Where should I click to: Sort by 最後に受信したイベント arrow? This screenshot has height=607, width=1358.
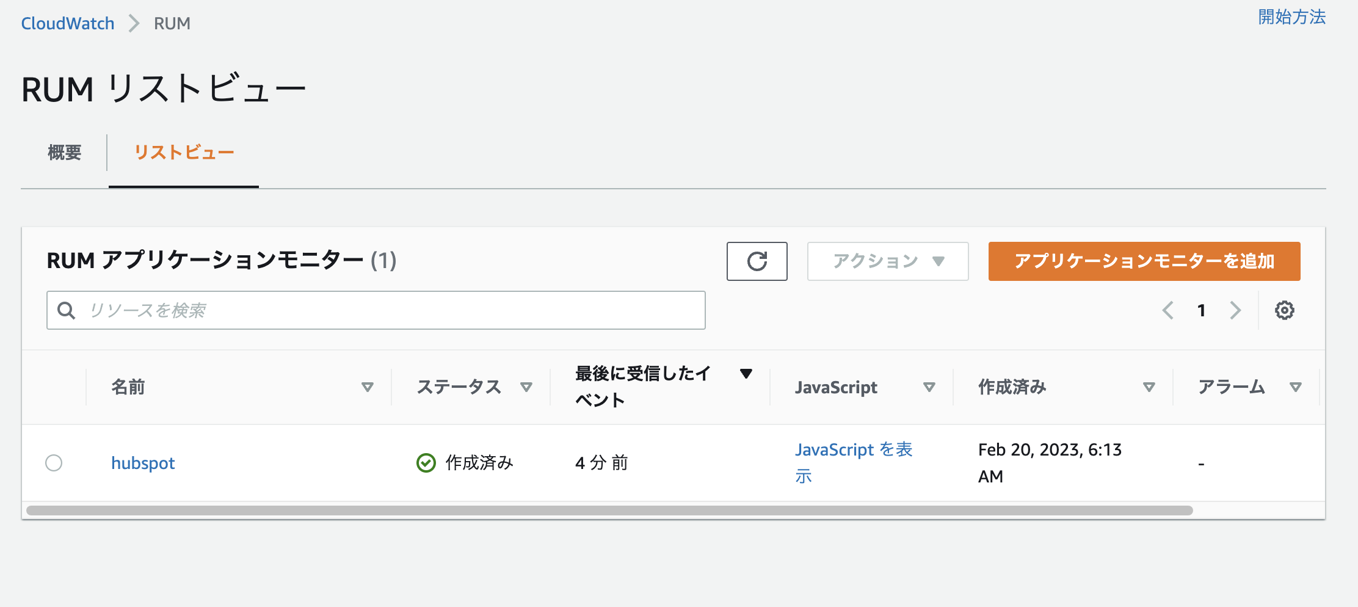(x=746, y=374)
